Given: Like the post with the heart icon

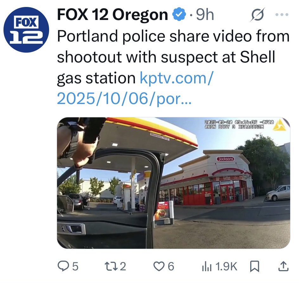Looking at the screenshot, I should click(x=160, y=267).
